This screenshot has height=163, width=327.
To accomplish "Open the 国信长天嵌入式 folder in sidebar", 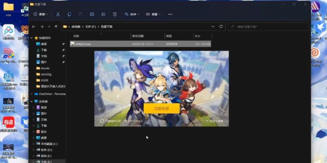I will point(51,86).
